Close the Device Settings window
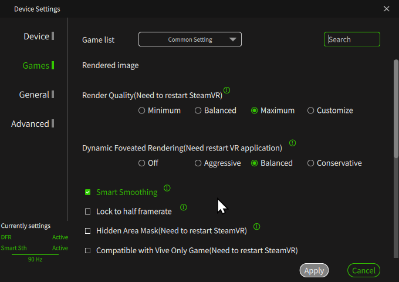 coord(386,9)
